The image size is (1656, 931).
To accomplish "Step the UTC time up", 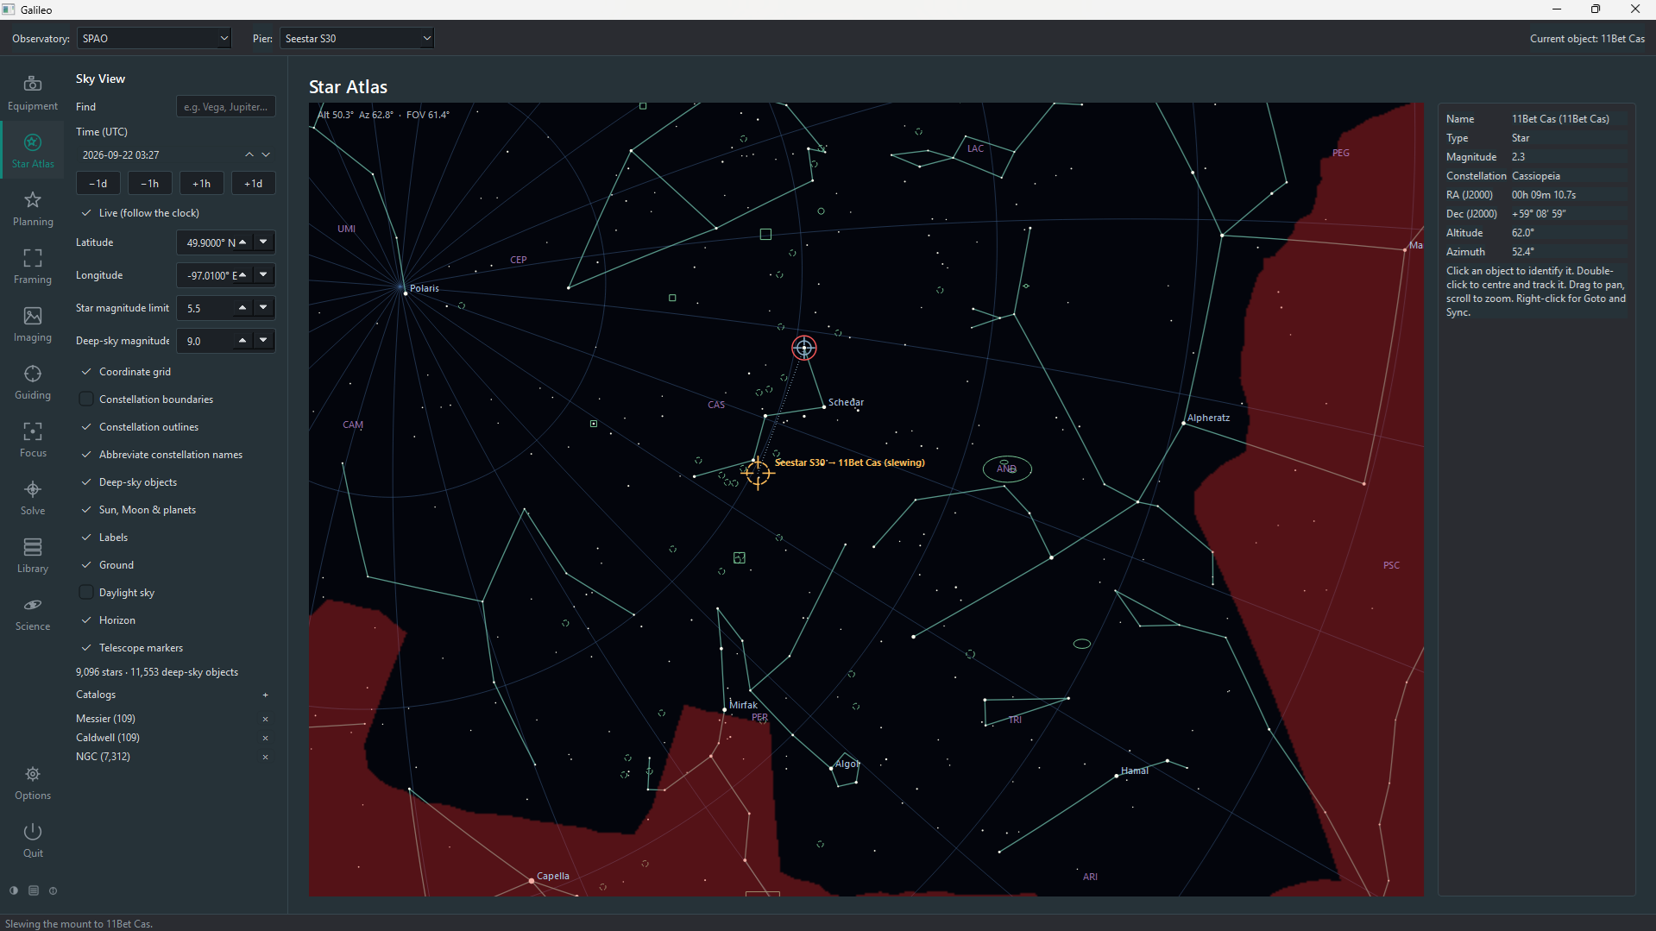I will tap(249, 155).
